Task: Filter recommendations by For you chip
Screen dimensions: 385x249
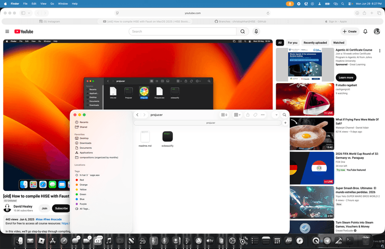Action: (292, 43)
